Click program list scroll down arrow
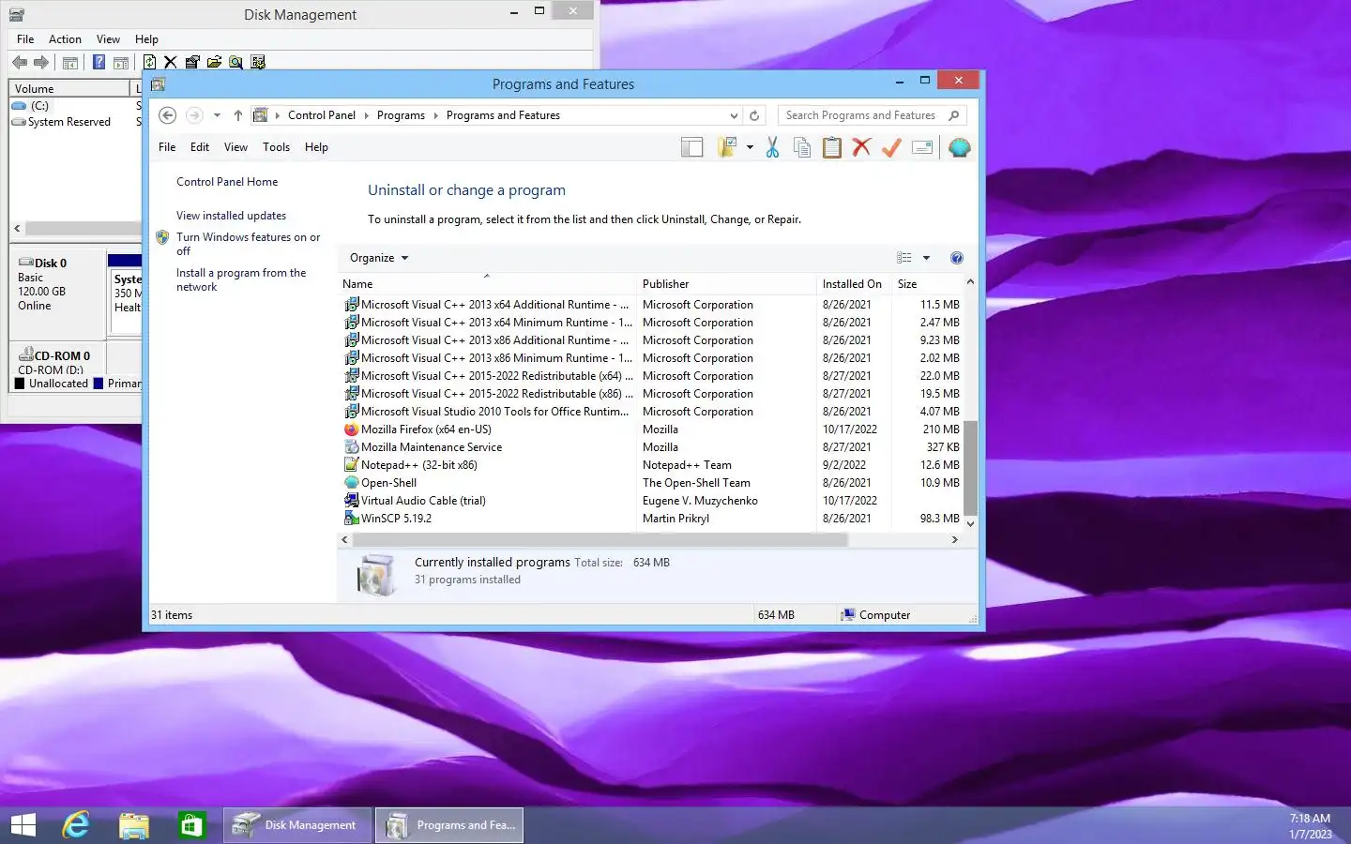Image resolution: width=1351 pixels, height=844 pixels. [970, 523]
